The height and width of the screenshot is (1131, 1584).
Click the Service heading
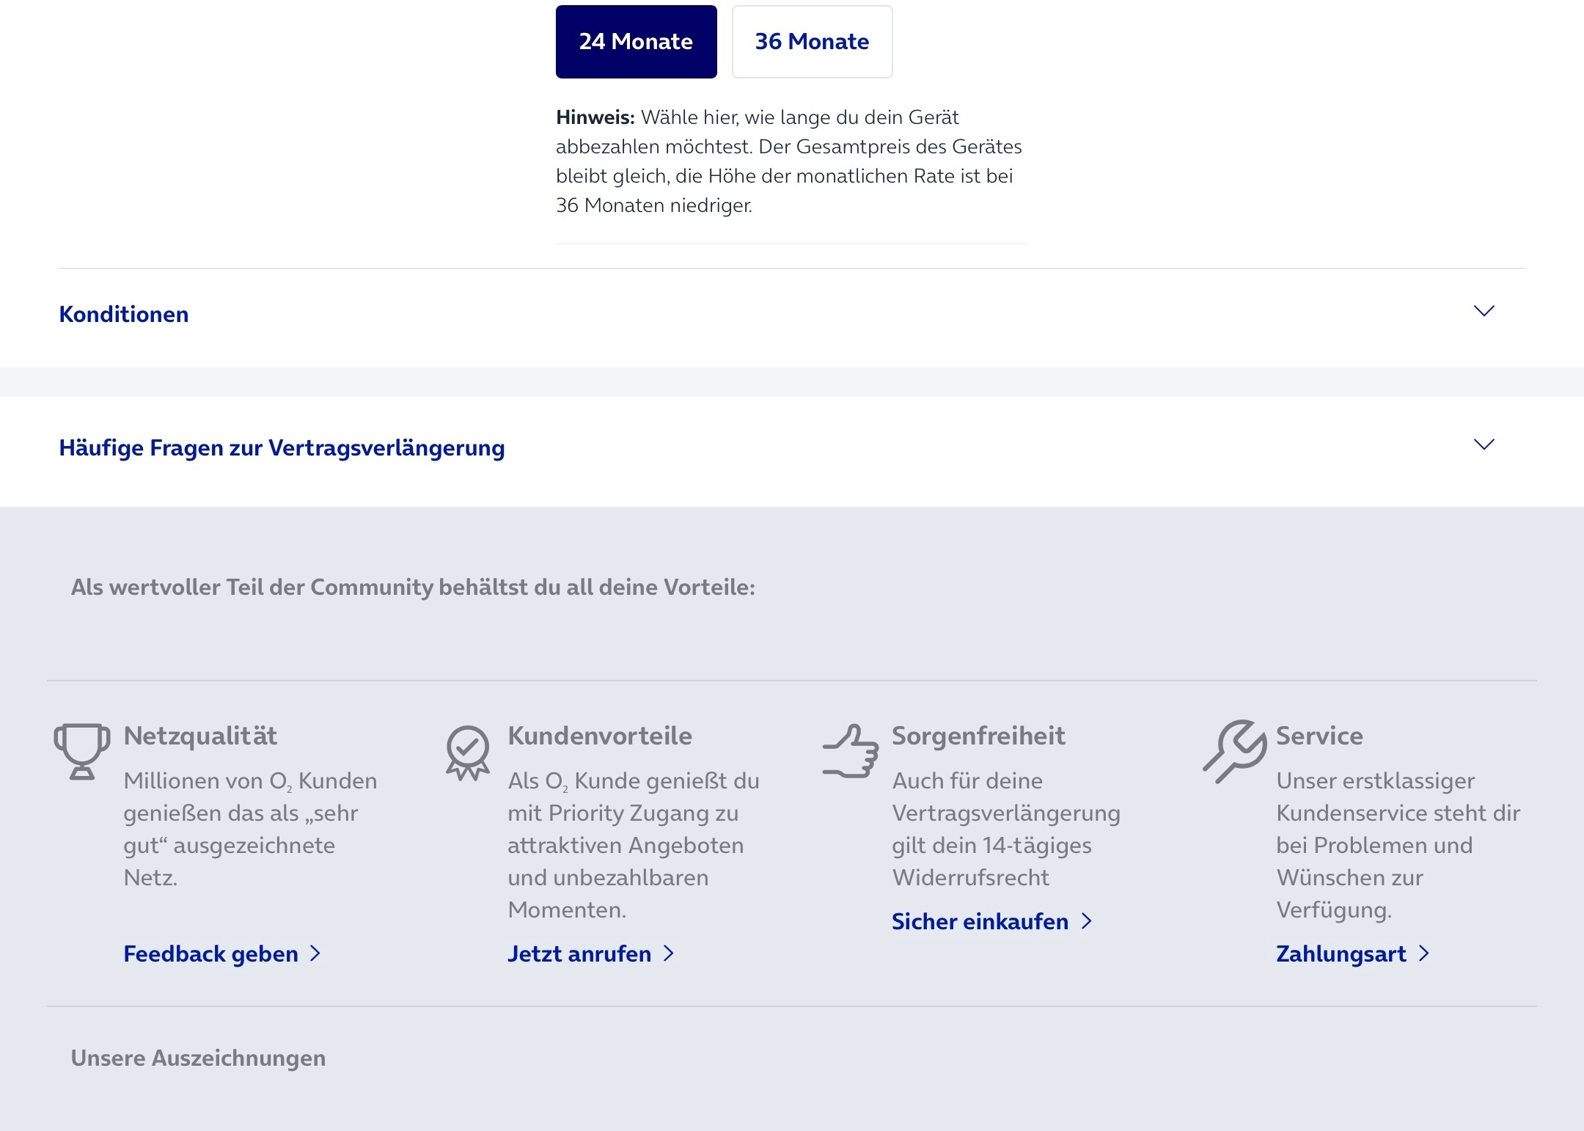tap(1319, 736)
